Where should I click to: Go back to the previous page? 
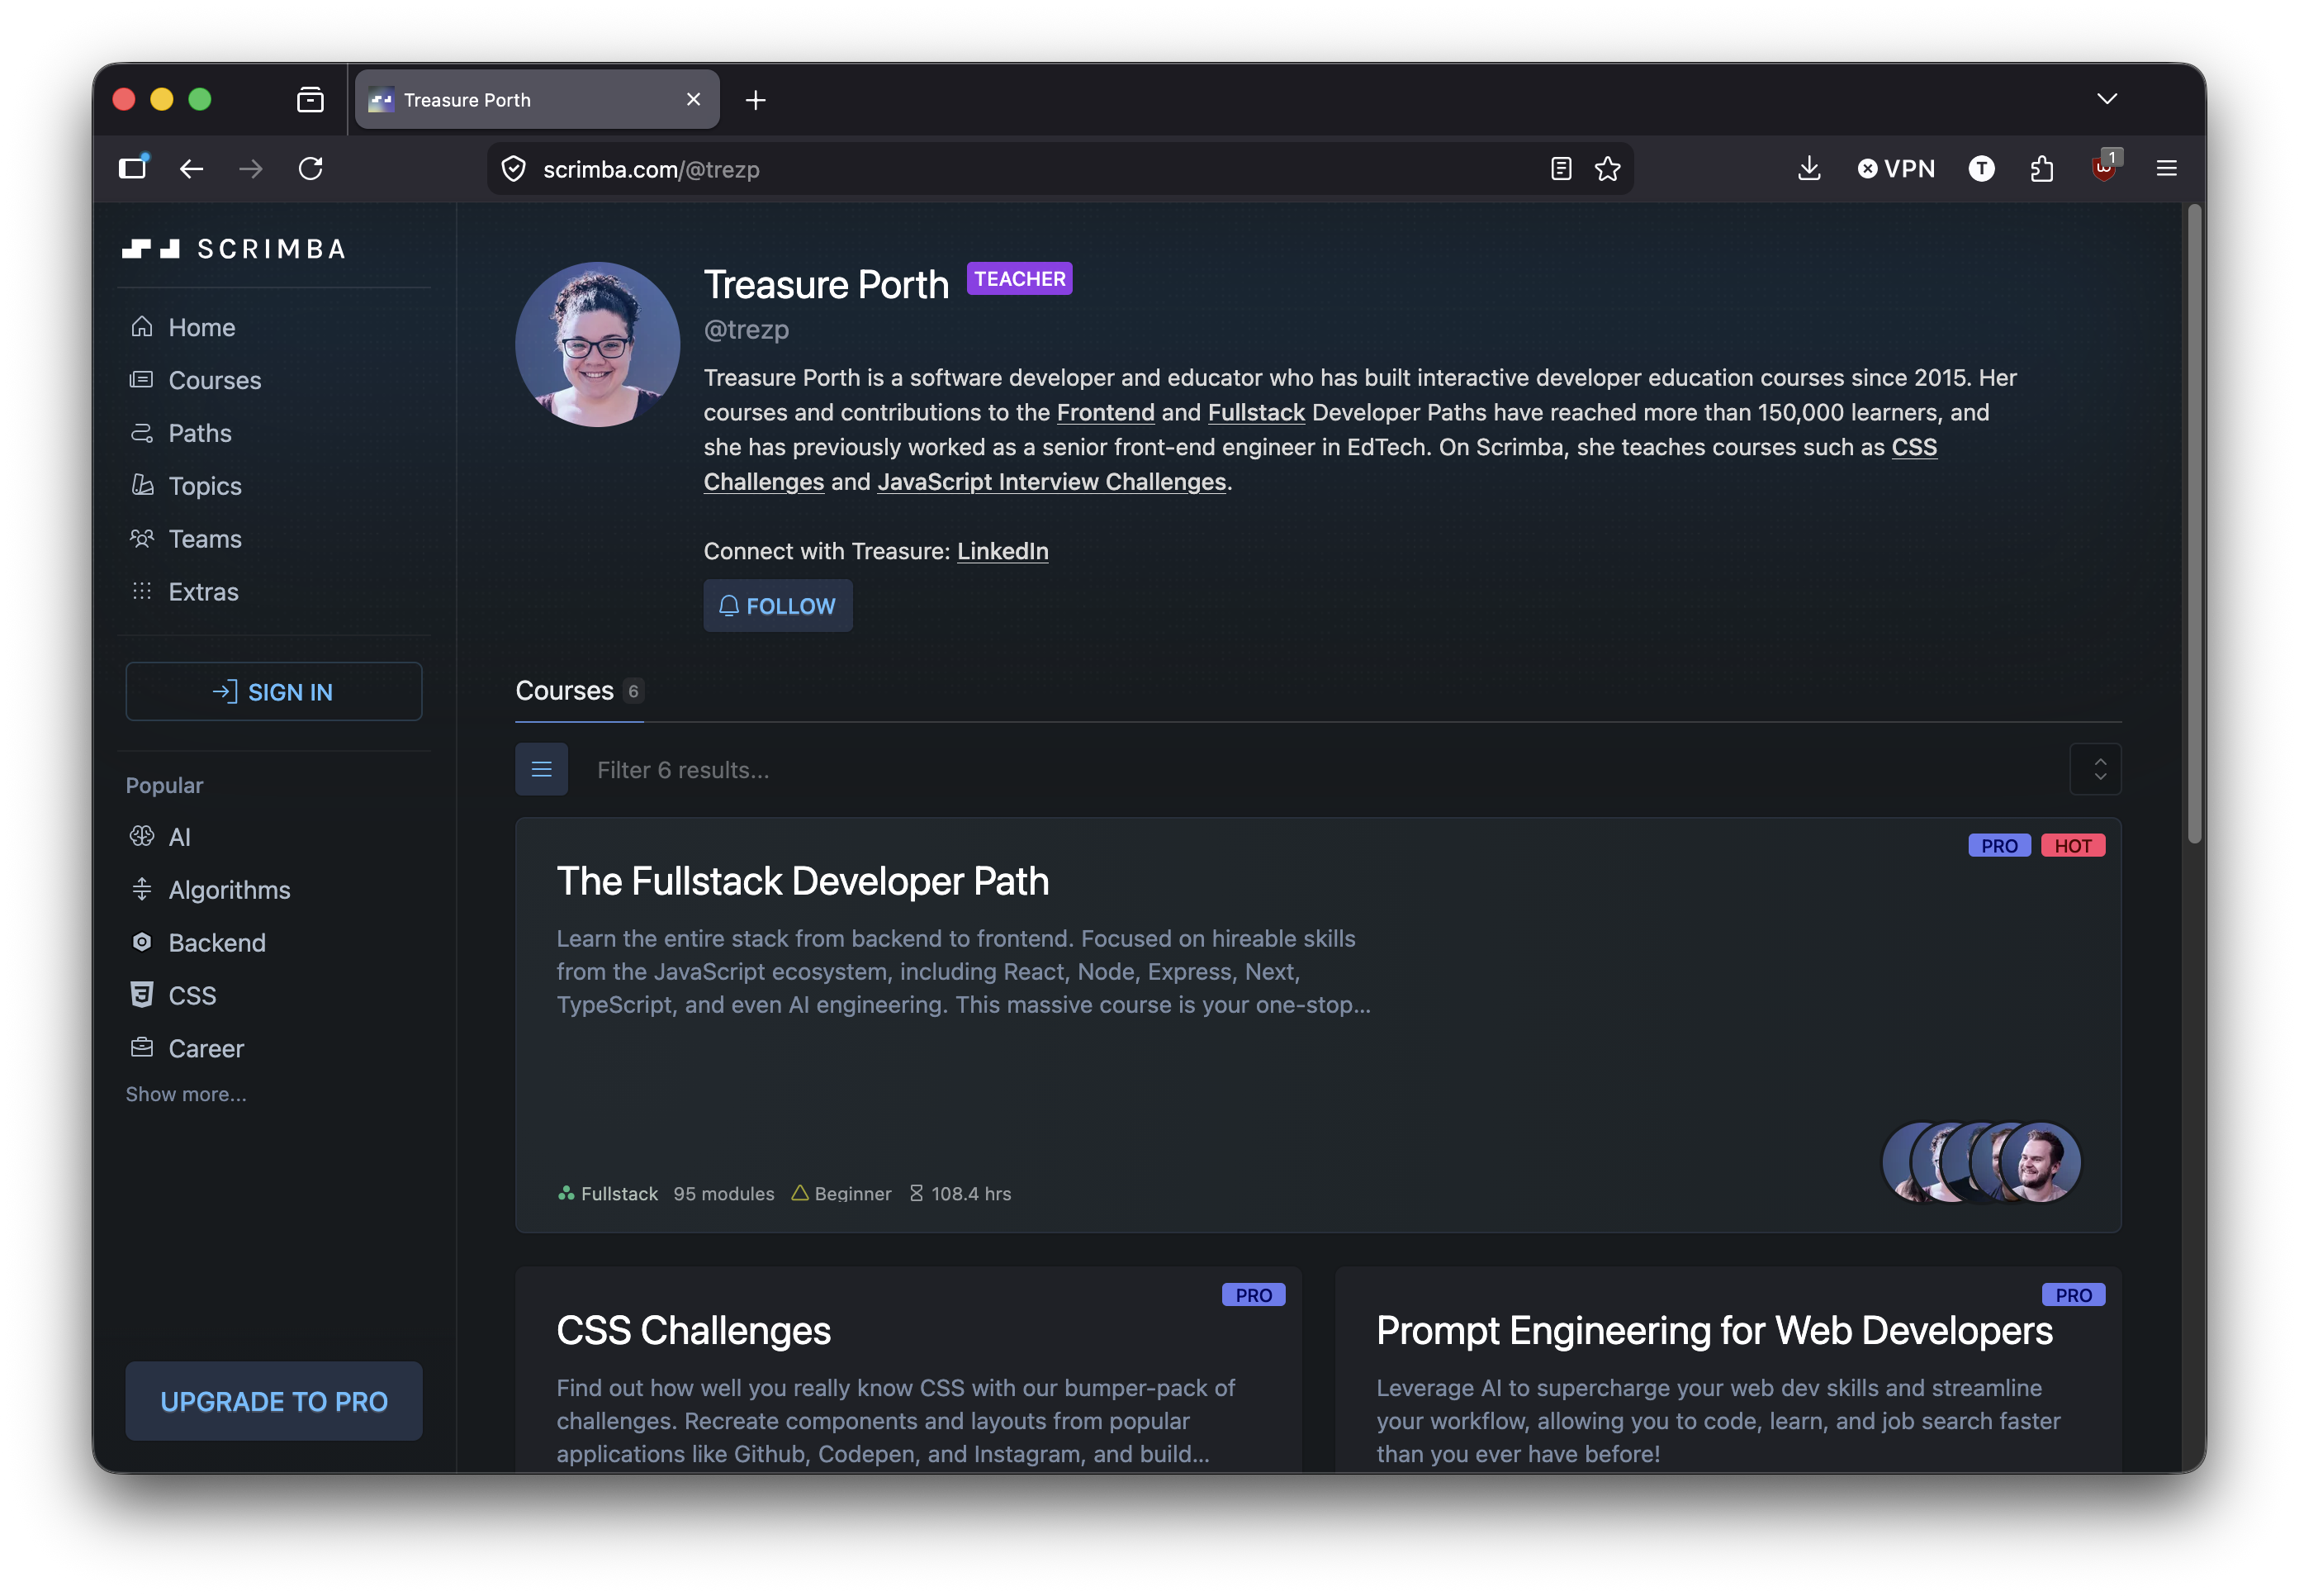pyautogui.click(x=192, y=169)
